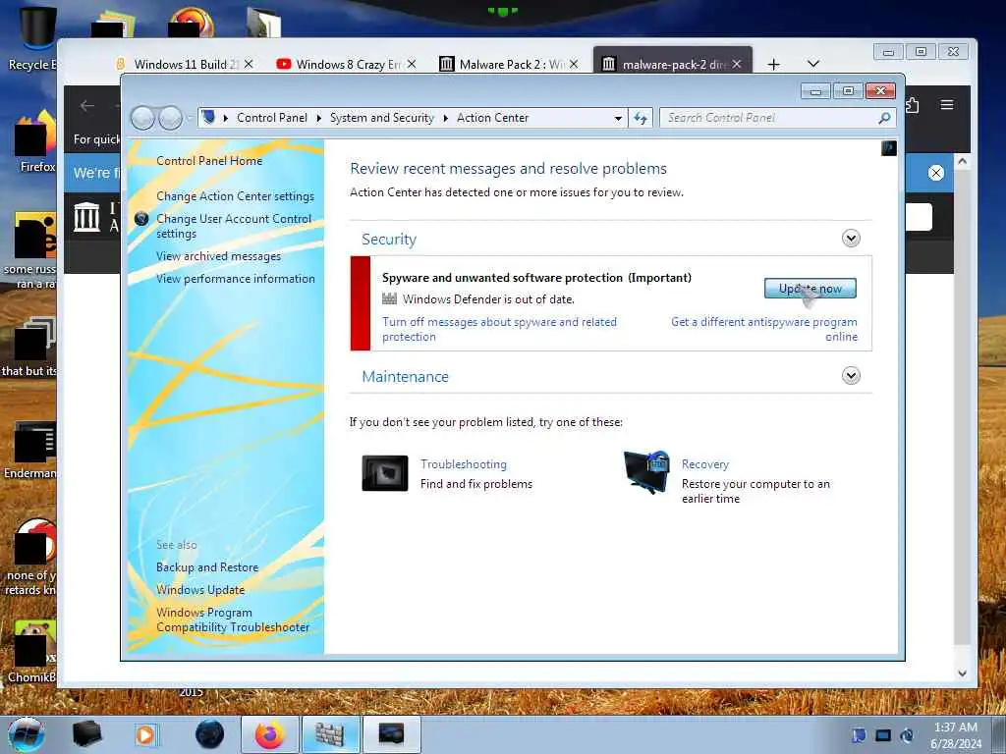Open Change Action Center settings

point(235,196)
